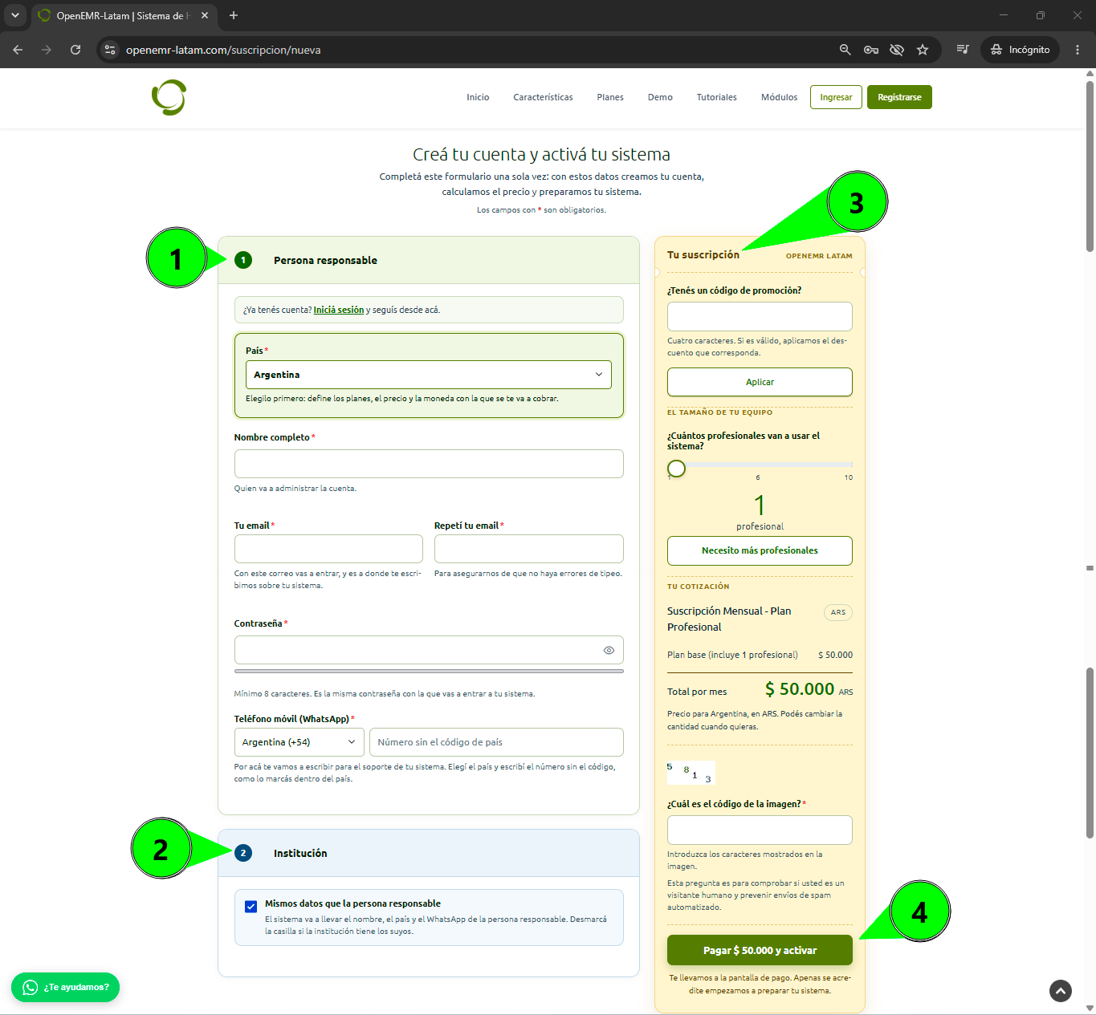Viewport: 1096px width, 1015px height.
Task: Click the scroll-to-top arrow button
Action: (x=1061, y=991)
